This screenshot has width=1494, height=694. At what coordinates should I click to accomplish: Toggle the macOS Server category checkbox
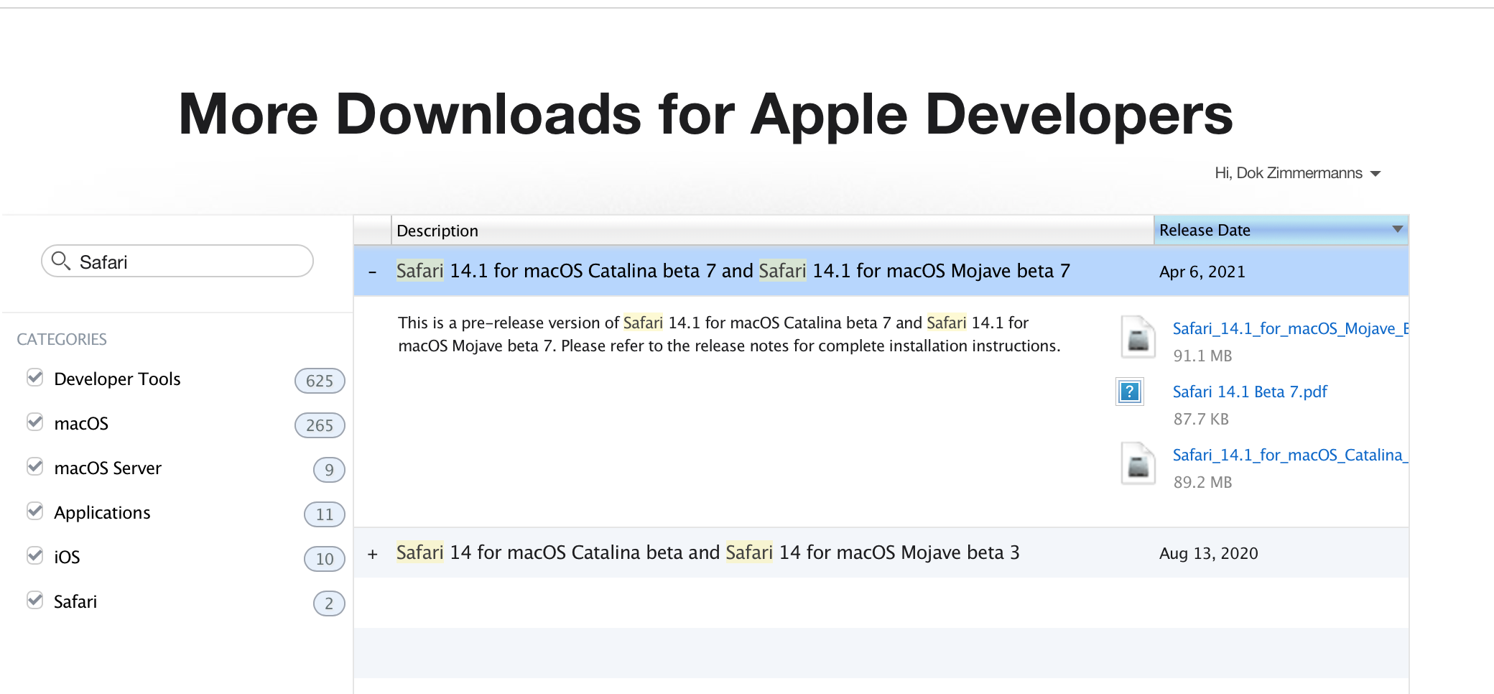[x=34, y=466]
